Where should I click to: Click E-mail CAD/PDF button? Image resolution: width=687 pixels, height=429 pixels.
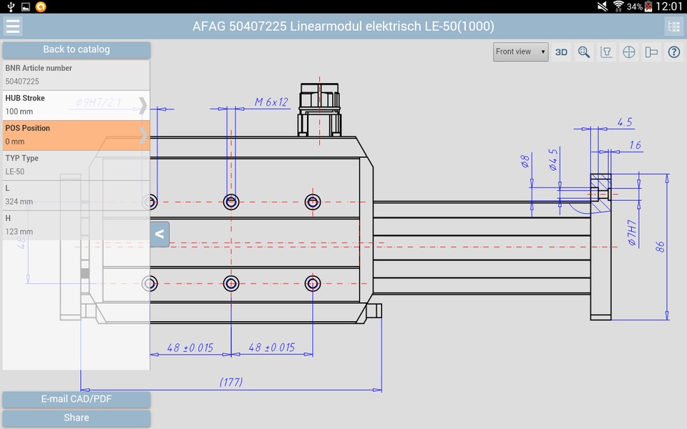tap(77, 399)
